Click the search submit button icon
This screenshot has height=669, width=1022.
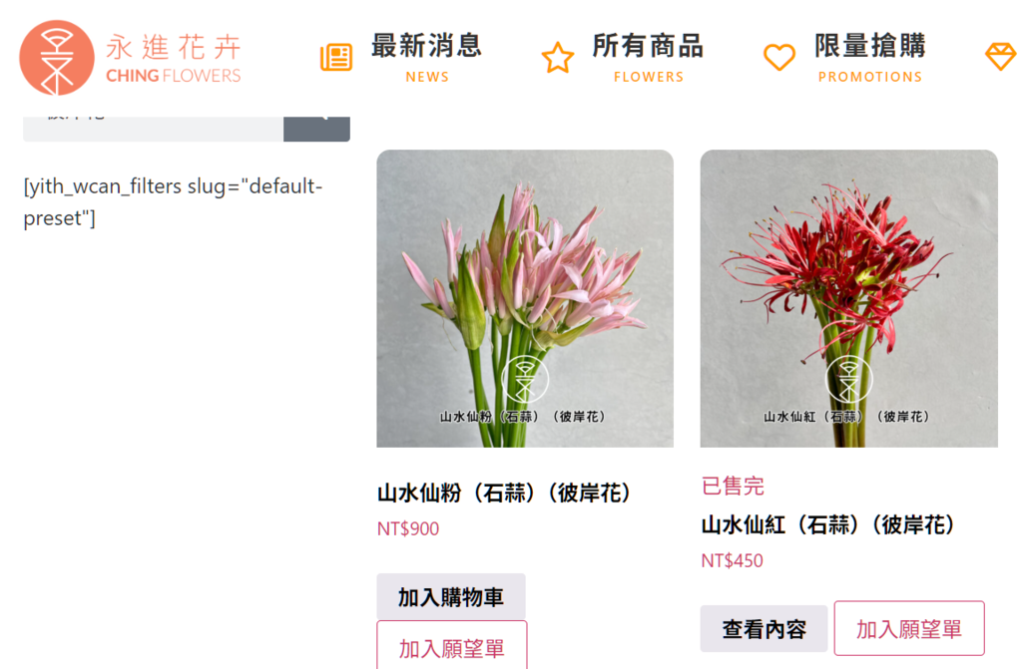316,129
